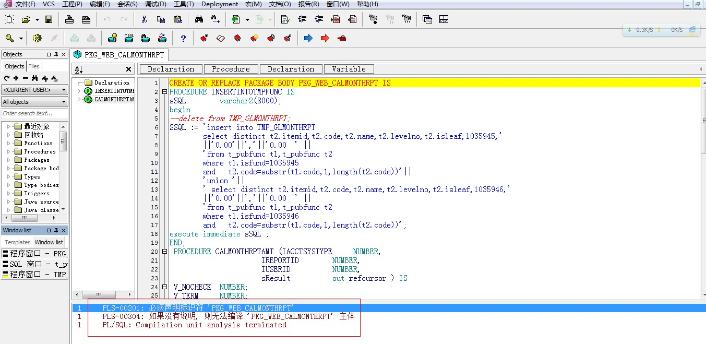706x344 pixels.
Task: Click the cascade windows icon
Action: (x=427, y=20)
